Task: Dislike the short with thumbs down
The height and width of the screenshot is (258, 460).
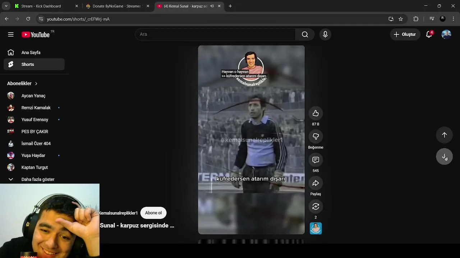Action: coord(316,137)
